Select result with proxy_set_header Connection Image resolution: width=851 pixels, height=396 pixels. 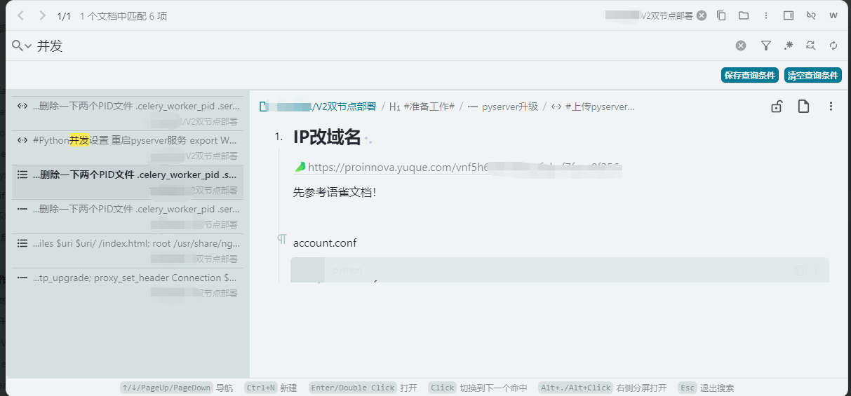tap(128, 285)
